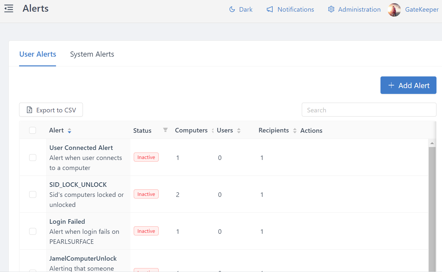The width and height of the screenshot is (442, 272).
Task: Open the GateKeeper profile avatar
Action: [x=394, y=10]
